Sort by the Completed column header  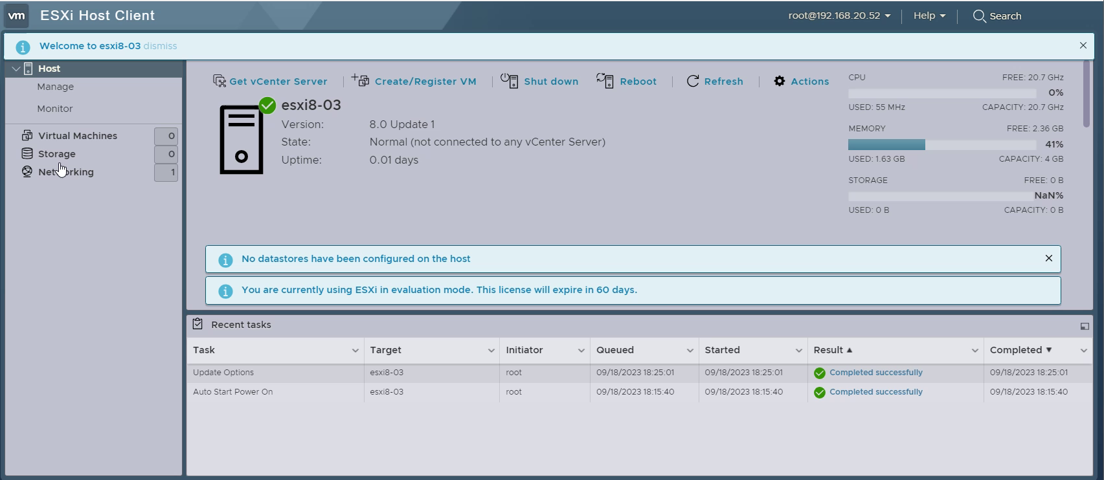pyautogui.click(x=1016, y=350)
